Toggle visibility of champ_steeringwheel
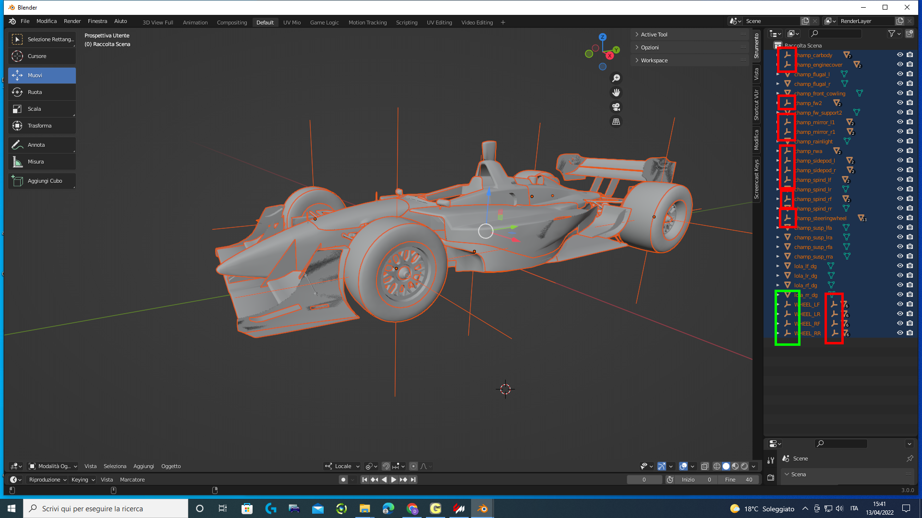This screenshot has width=922, height=518. click(900, 218)
